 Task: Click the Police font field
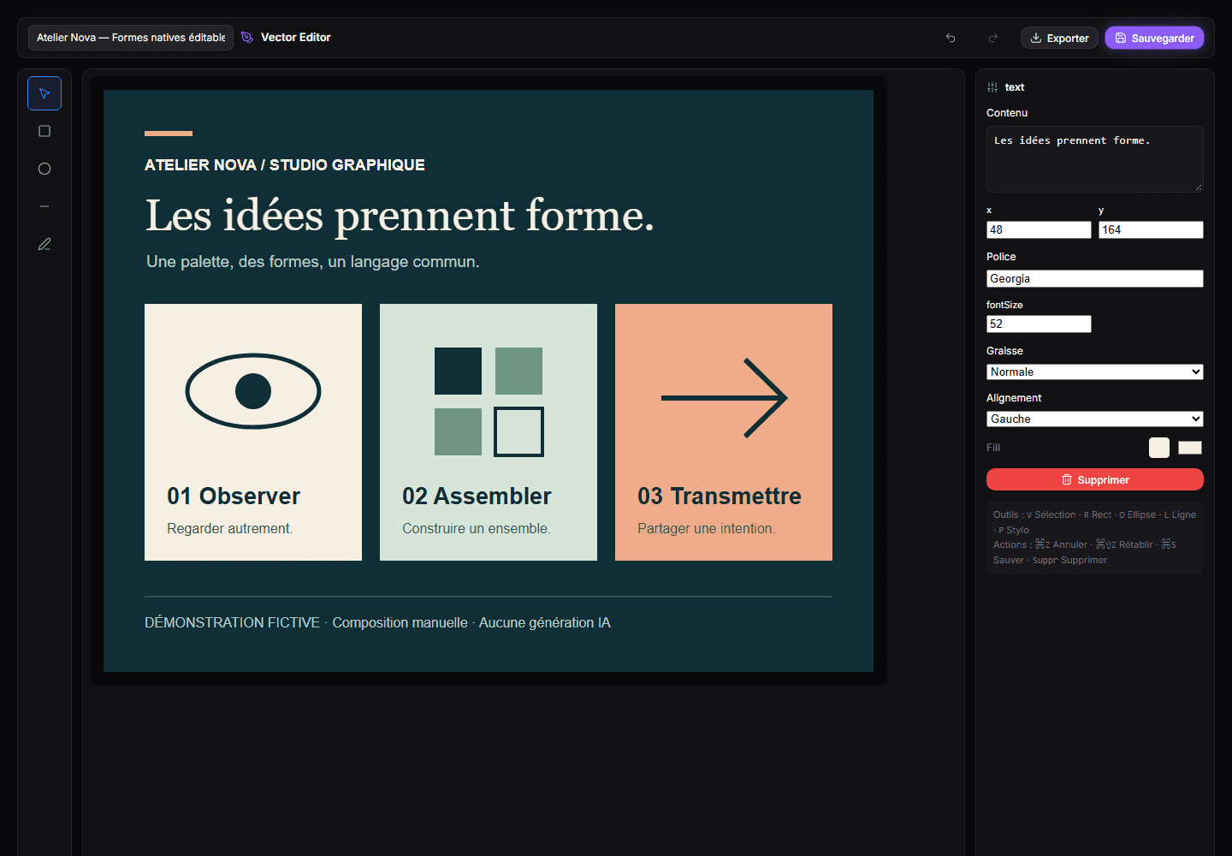click(1095, 278)
